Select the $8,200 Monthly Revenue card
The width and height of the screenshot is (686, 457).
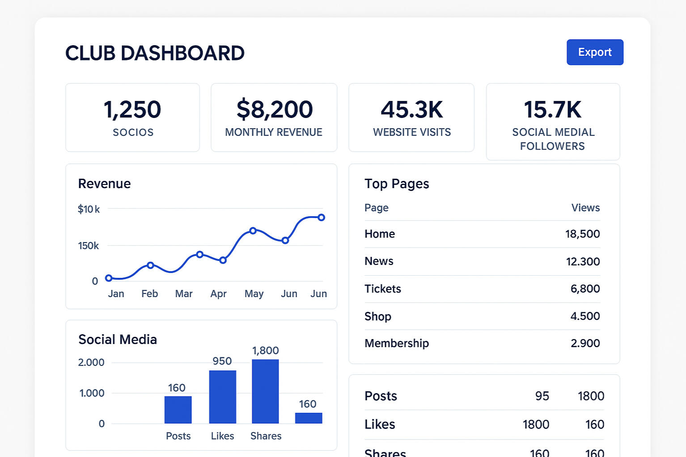pyautogui.click(x=274, y=117)
